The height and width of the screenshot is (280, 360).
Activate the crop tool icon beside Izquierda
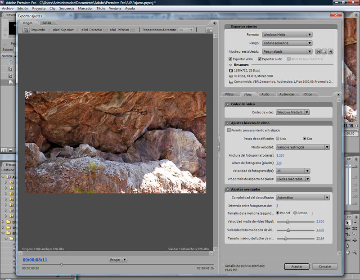point(26,30)
